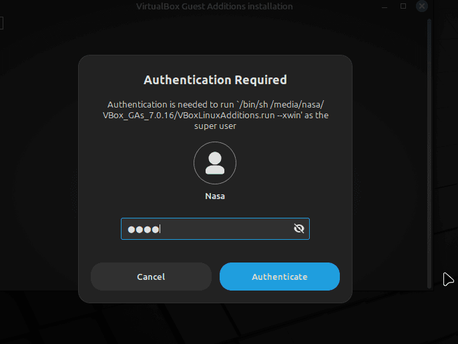Toggle password visibility with the eye icon
458x344 pixels.
[x=299, y=228]
